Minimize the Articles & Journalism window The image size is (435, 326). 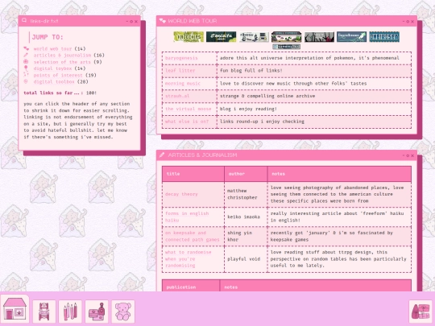click(404, 155)
